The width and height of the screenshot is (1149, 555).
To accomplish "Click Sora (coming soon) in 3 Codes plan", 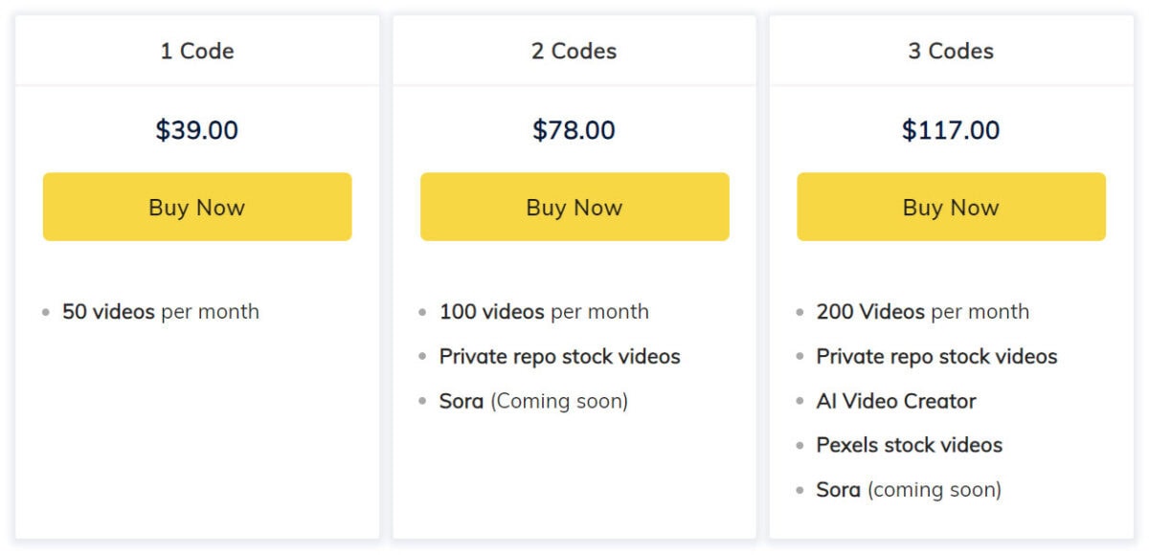I will tap(908, 489).
